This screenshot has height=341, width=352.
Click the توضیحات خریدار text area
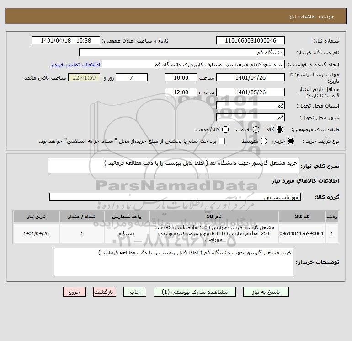pyautogui.click(x=173, y=262)
